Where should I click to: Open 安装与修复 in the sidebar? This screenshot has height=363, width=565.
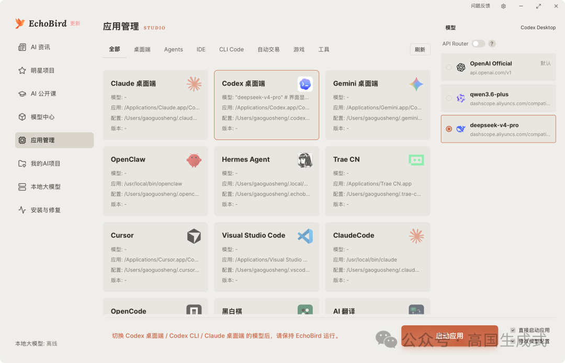54,210
